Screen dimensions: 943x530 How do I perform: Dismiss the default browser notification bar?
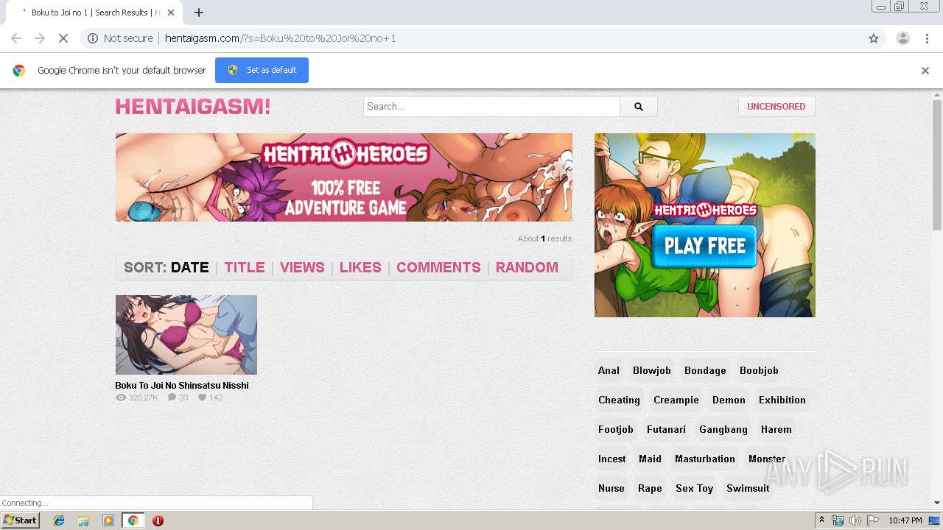925,71
